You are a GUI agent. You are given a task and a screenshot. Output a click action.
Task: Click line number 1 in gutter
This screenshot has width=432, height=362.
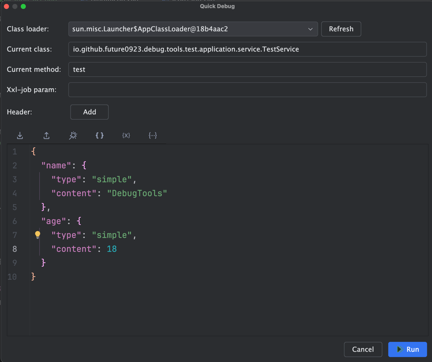[15, 151]
